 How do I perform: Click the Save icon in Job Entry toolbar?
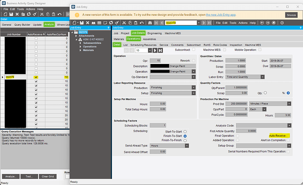82,23
